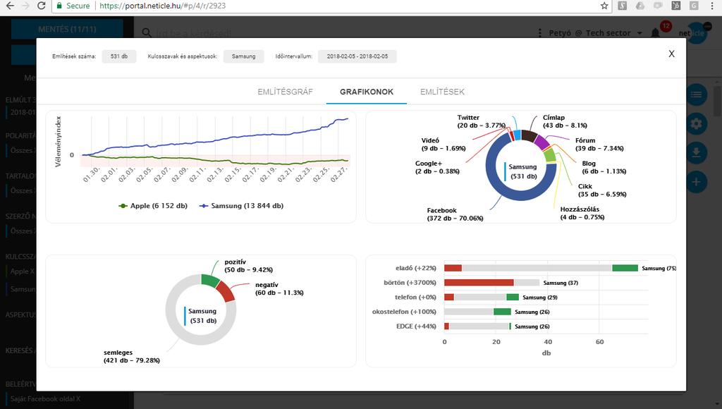The image size is (722, 409).
Task: Click the börtön (+3700%) bar label
Action: click(x=410, y=282)
